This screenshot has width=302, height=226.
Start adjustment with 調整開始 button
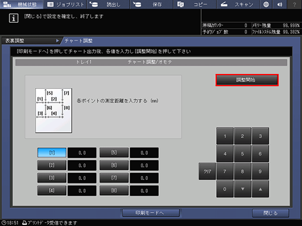tap(247, 80)
